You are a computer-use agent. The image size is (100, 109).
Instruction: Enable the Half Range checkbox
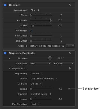[x=31, y=31]
